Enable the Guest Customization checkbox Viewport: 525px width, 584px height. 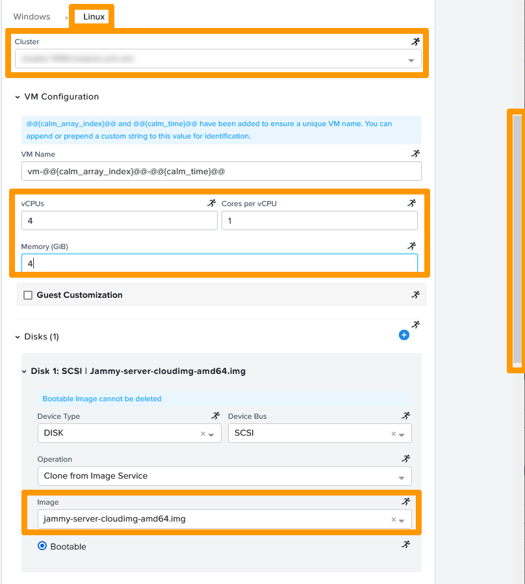click(28, 295)
